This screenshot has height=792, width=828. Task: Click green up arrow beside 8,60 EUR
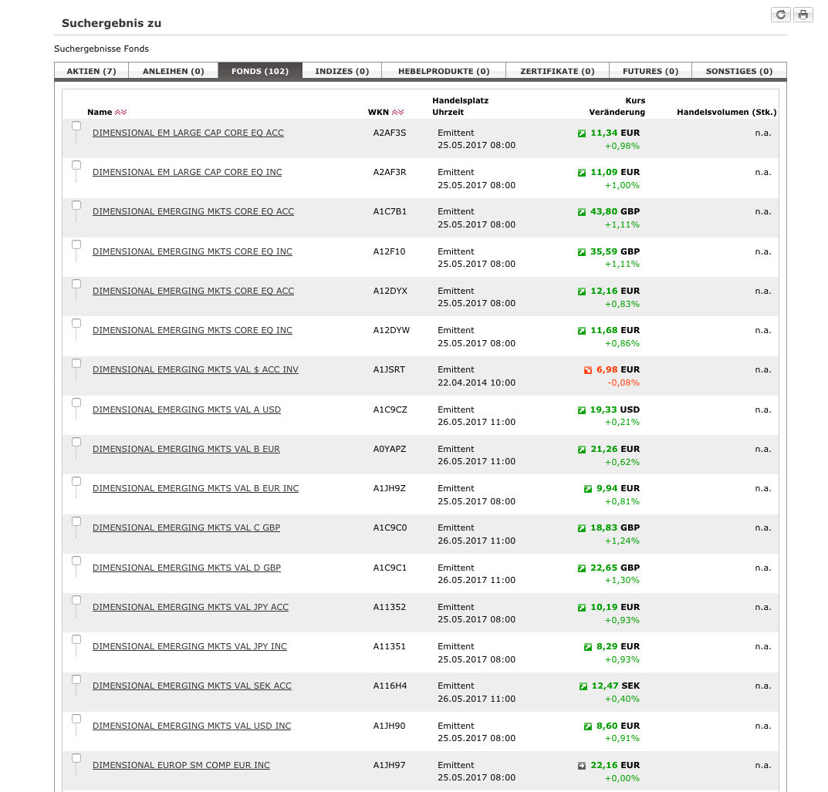(588, 726)
